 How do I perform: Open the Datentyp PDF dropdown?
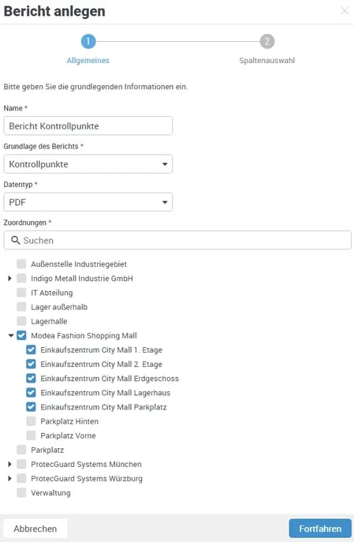point(88,202)
